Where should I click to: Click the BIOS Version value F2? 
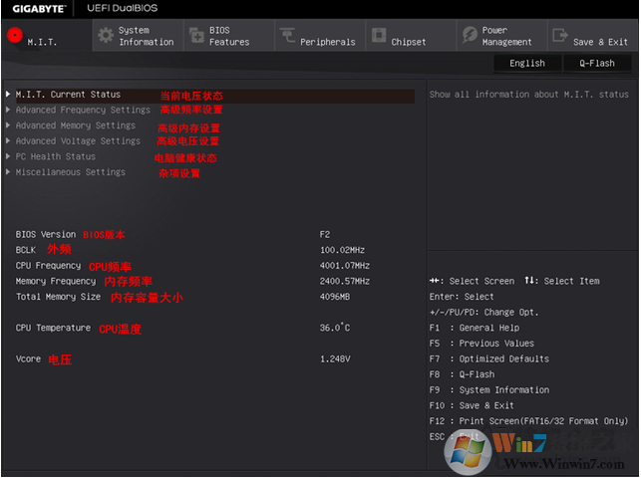pos(325,234)
